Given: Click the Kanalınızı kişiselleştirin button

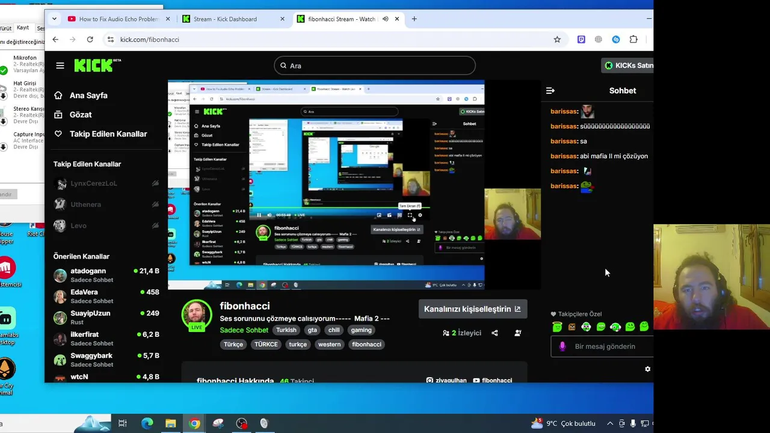Looking at the screenshot, I should 473,309.
